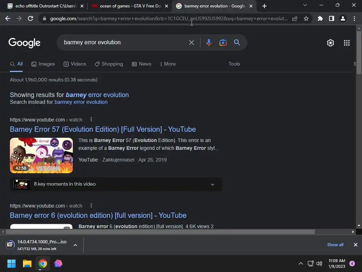Expand the More search filters menu

click(x=168, y=64)
